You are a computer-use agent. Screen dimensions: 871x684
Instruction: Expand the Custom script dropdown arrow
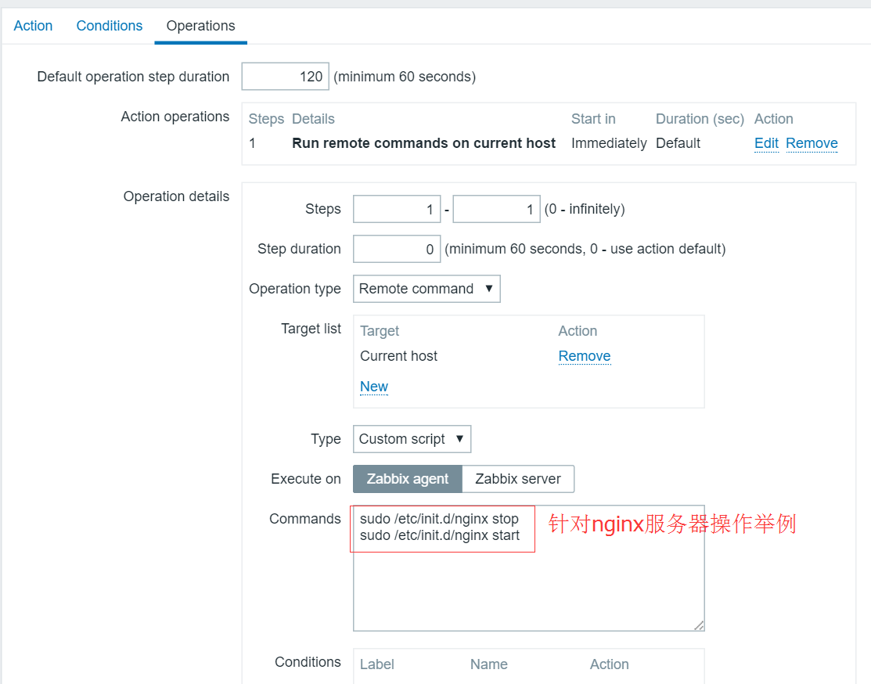coord(460,439)
